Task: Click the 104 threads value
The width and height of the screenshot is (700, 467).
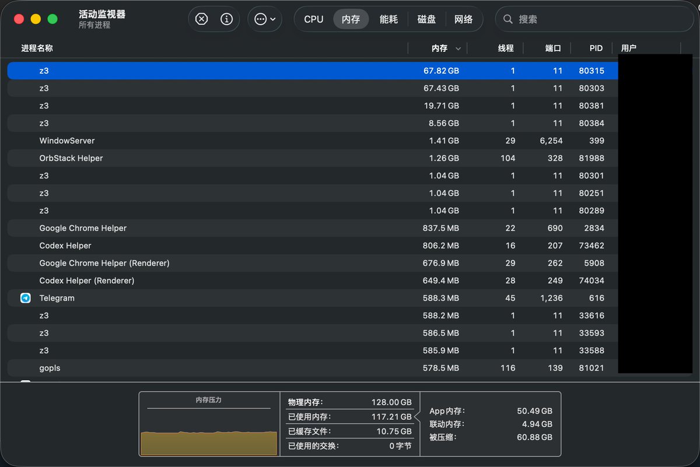Action: point(508,158)
